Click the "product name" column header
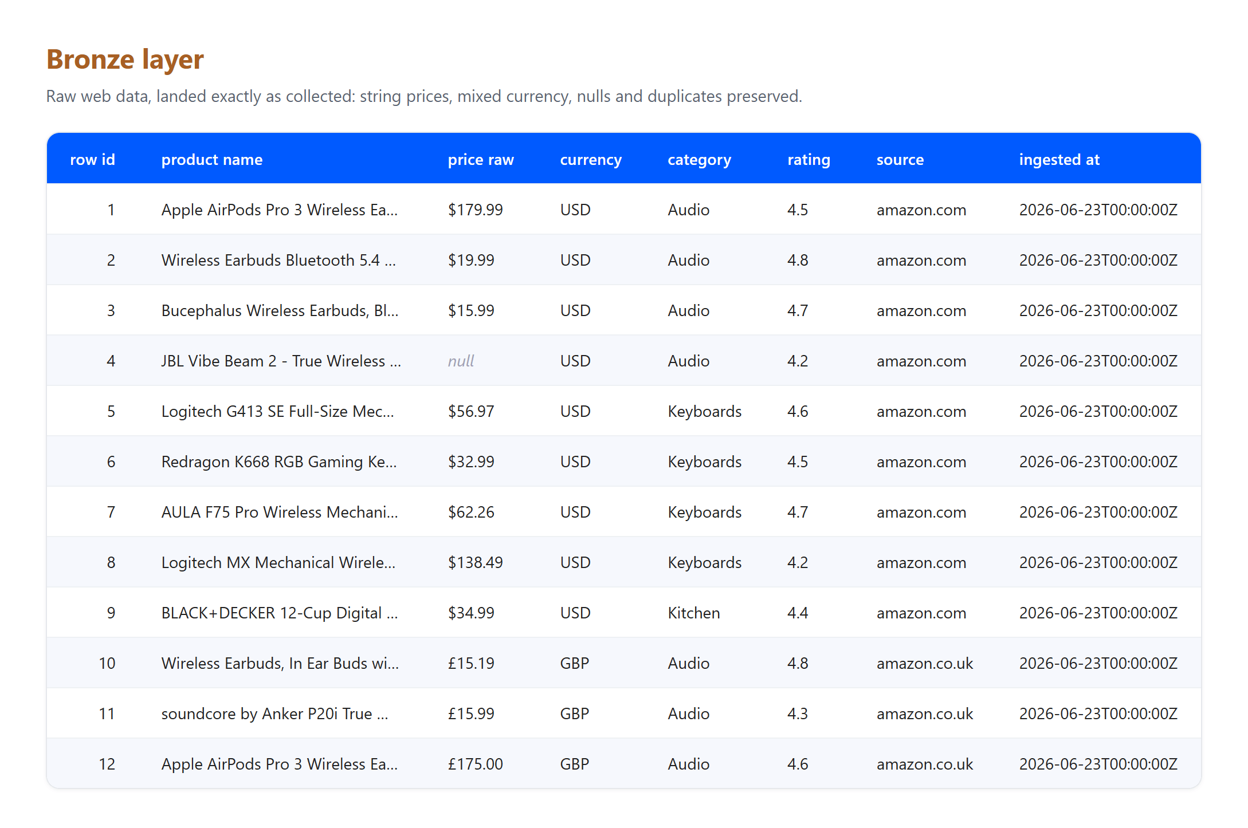Viewport: 1248px width, 828px height. pyautogui.click(x=212, y=160)
